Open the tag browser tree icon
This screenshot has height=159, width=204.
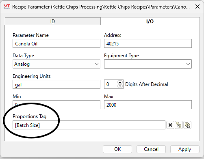[x=179, y=125]
